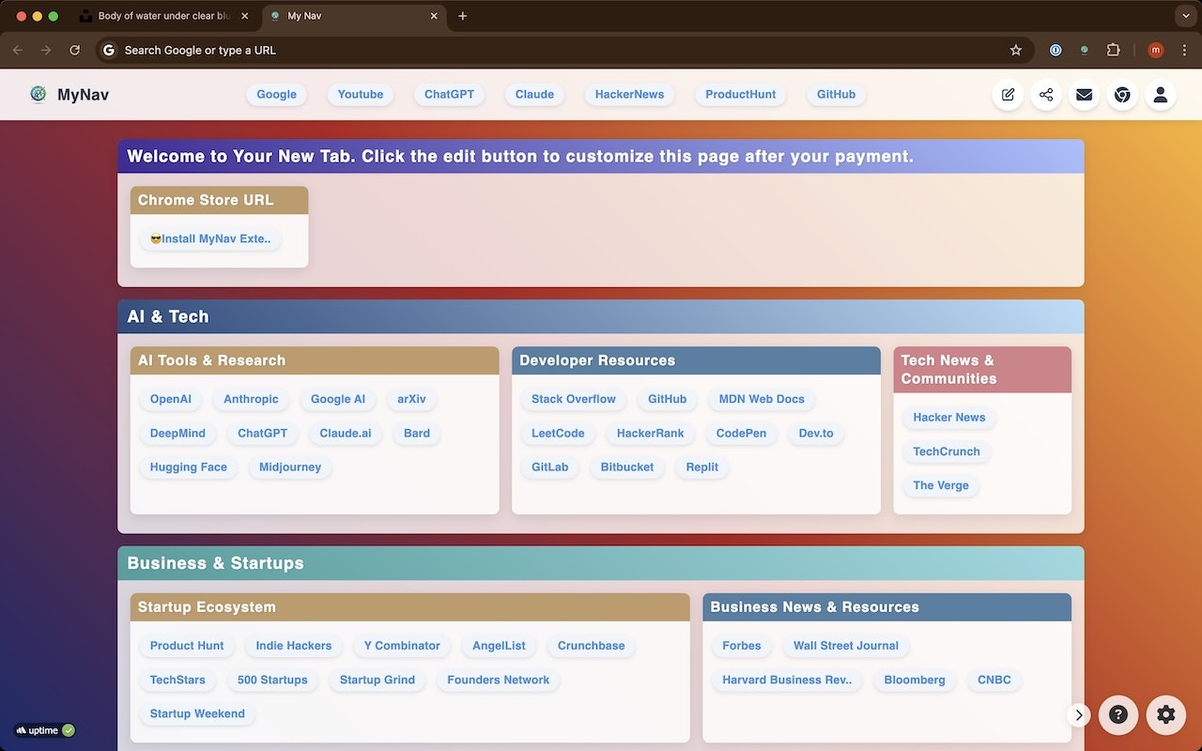This screenshot has width=1202, height=751.
Task: Click the AI & Tech section header
Action: click(601, 316)
